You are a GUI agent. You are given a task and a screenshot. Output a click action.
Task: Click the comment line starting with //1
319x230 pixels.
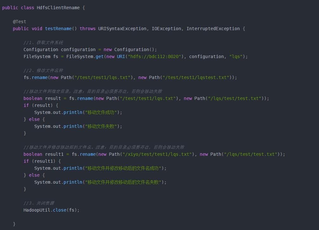coord(43,43)
